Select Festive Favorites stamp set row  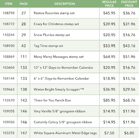(x=69, y=13)
